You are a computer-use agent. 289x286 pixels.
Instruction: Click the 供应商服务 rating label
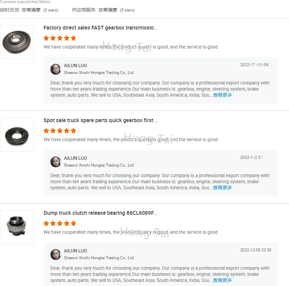pos(84,10)
